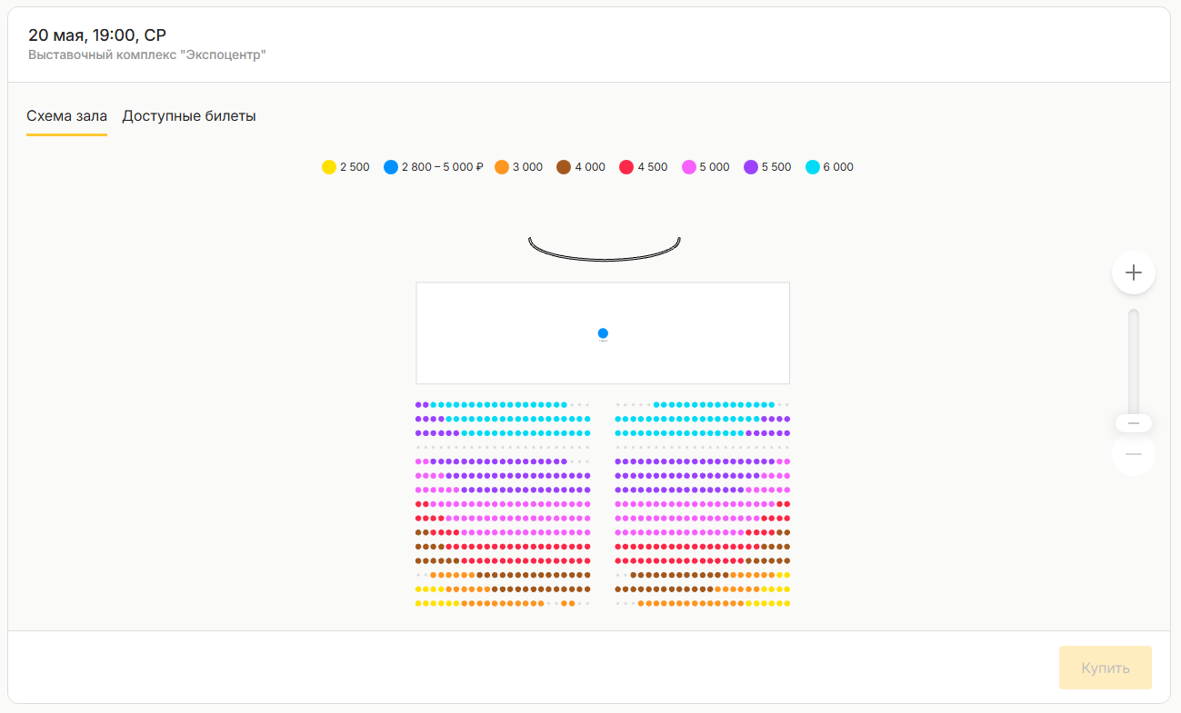Click the zoom in plus button

1133,272
